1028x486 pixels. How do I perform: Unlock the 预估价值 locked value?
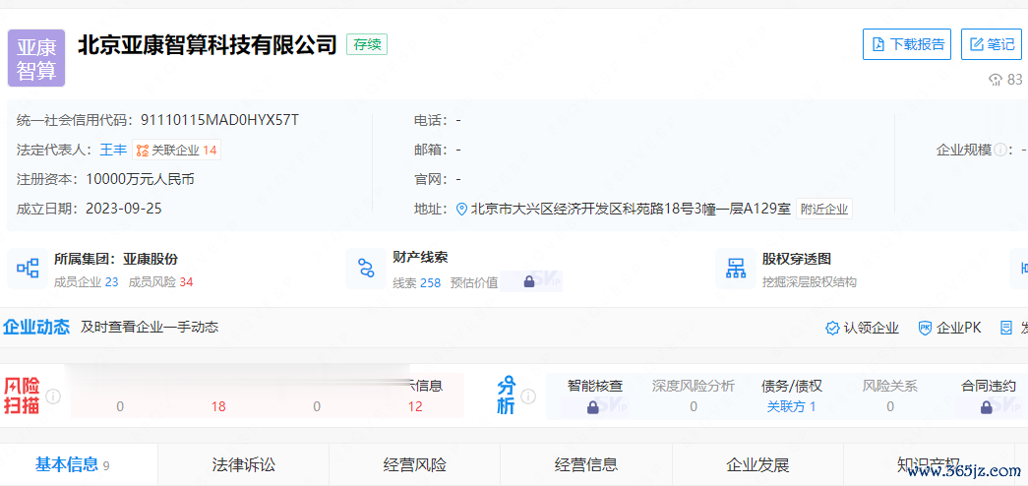(528, 282)
